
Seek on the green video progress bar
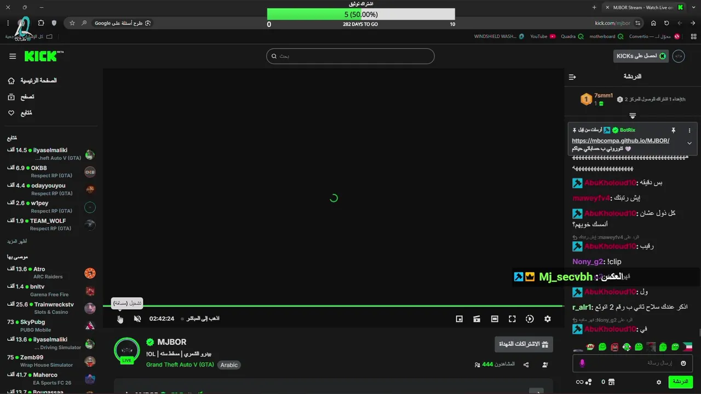[x=333, y=306]
